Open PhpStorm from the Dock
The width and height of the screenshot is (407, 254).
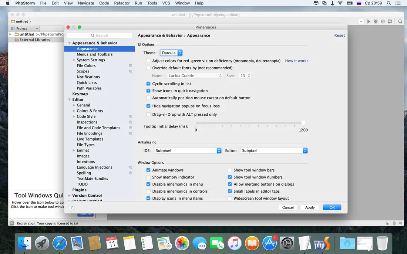tap(322, 243)
